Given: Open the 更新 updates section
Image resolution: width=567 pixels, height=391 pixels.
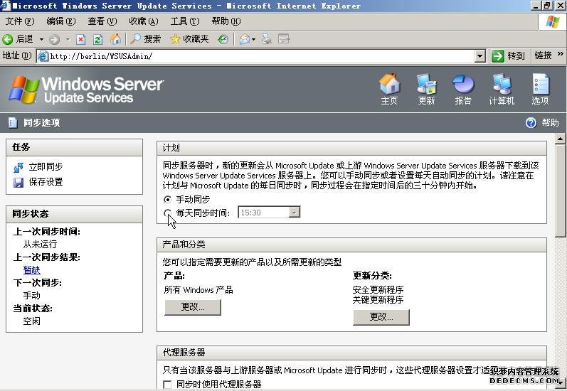Looking at the screenshot, I should (426, 89).
